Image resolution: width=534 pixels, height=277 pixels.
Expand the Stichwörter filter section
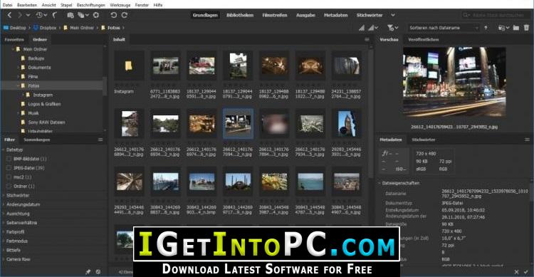pos(18,195)
